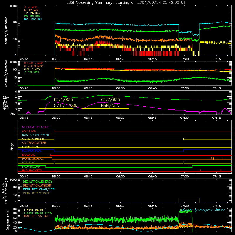Click the Flags vertical axis label
Viewport: 235px width, 235px height.
12,147
